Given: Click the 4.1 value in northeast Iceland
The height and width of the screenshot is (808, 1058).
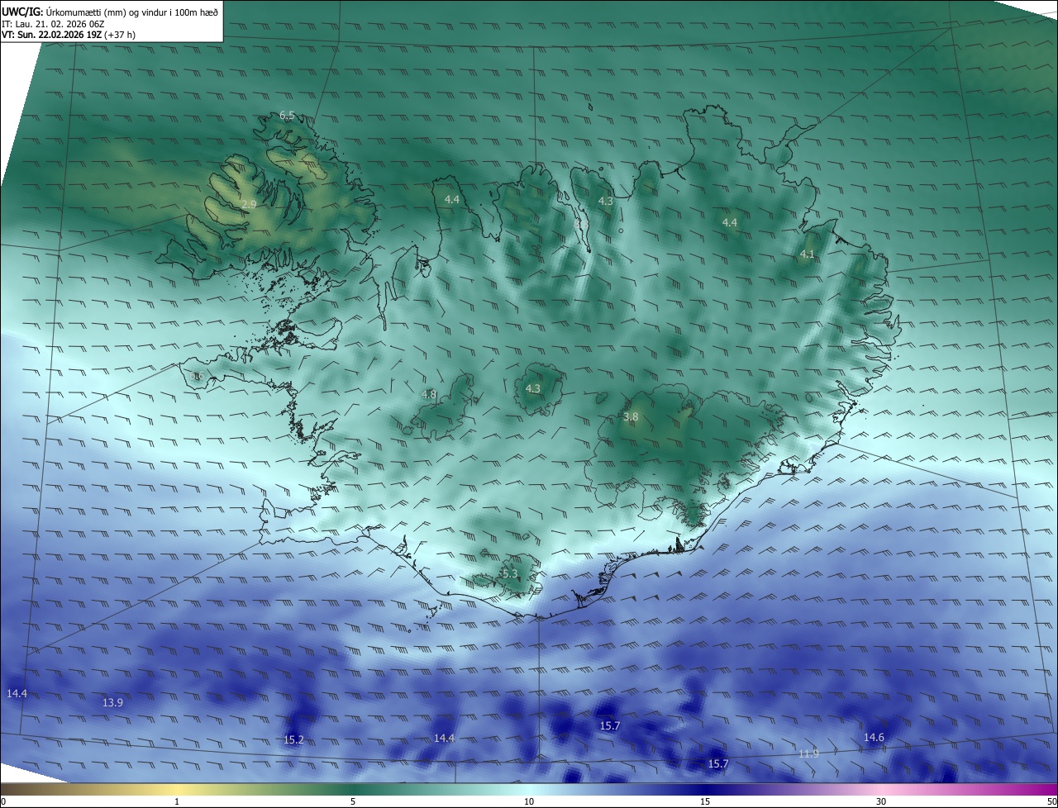Looking at the screenshot, I should click(x=808, y=254).
